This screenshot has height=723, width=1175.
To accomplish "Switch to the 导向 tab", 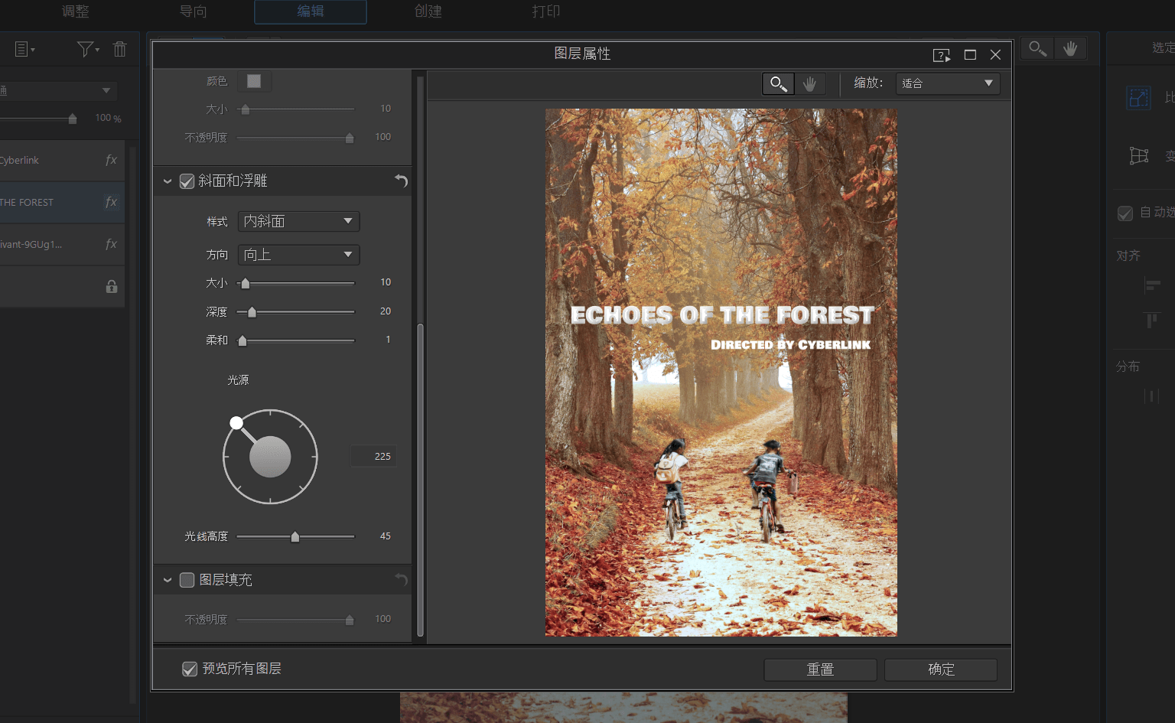I will (193, 11).
